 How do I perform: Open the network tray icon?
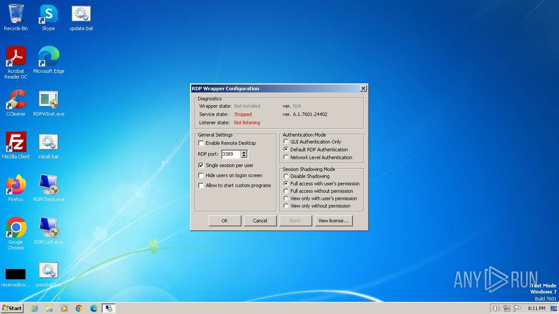pos(507,308)
